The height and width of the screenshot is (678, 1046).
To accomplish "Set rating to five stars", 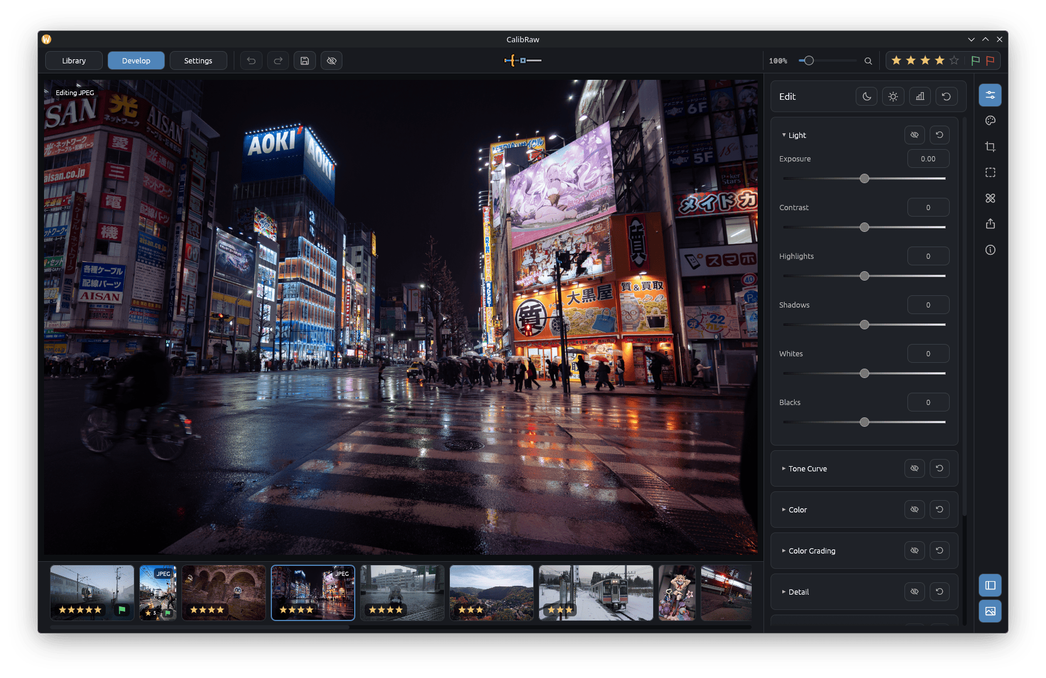I will [954, 60].
